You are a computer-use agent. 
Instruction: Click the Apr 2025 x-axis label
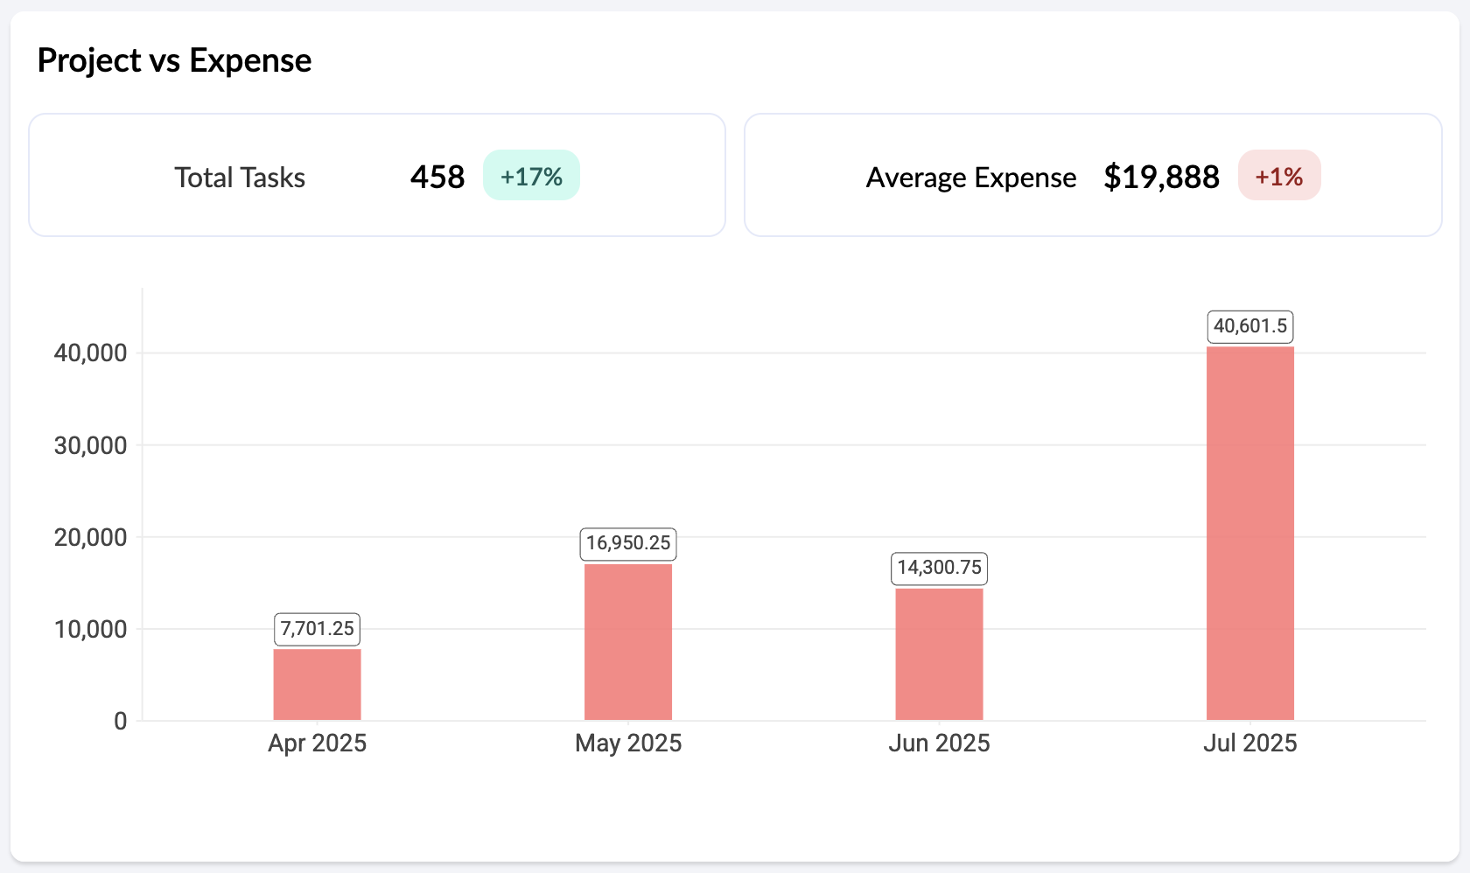(317, 744)
